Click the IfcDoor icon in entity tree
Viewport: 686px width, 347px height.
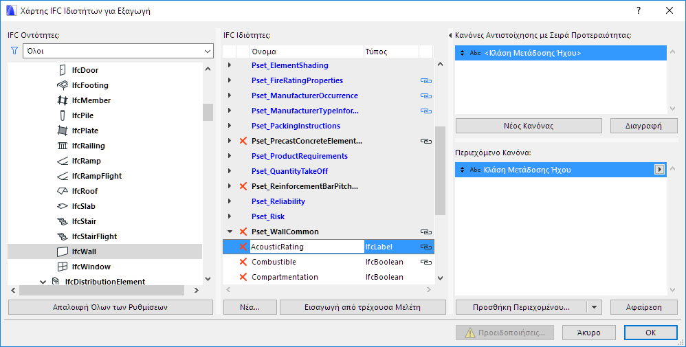pos(62,70)
